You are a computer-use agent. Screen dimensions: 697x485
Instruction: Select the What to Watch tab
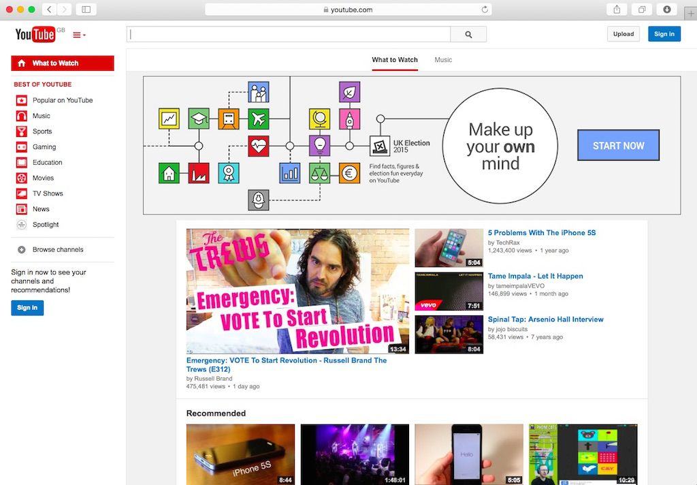click(395, 60)
